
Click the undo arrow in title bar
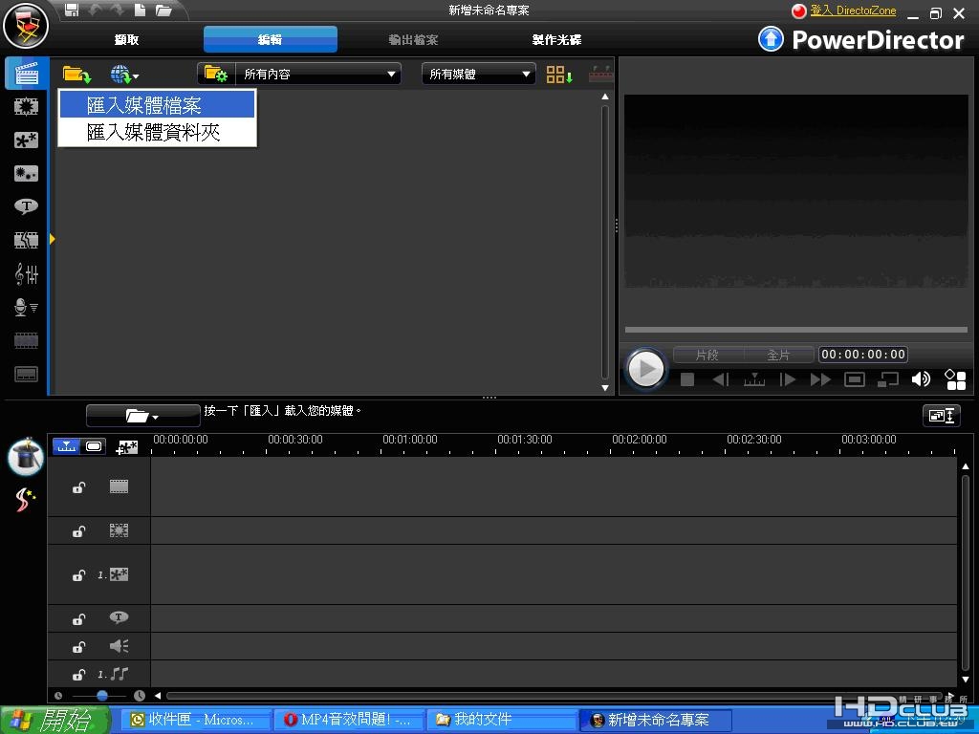coord(95,10)
